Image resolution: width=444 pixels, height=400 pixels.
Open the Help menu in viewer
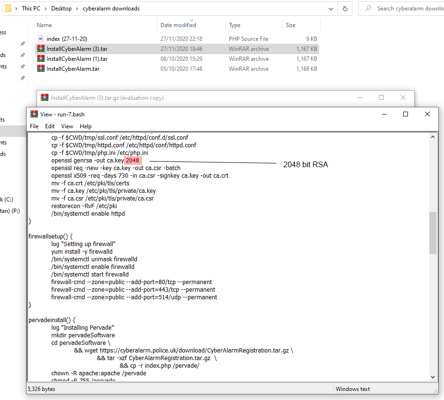pyautogui.click(x=85, y=126)
